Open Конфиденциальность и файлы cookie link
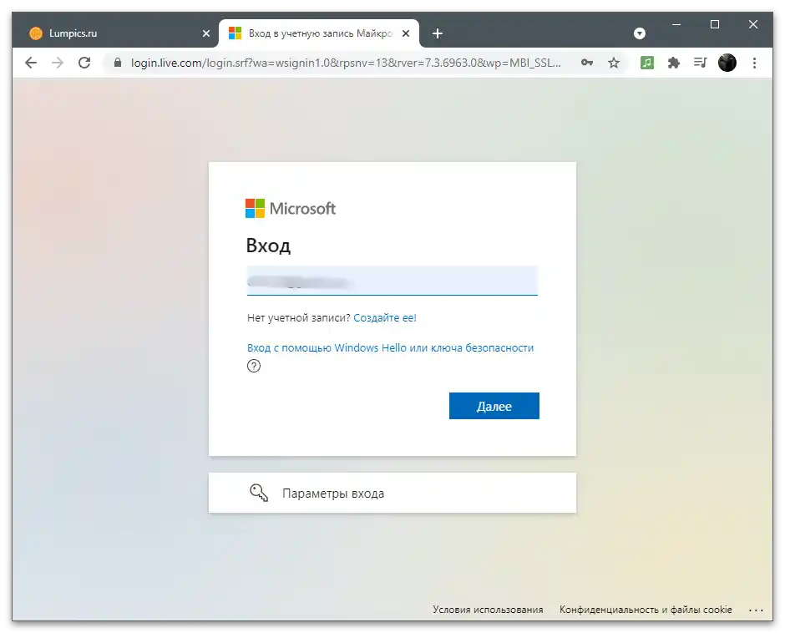Image resolution: width=785 pixels, height=633 pixels. click(x=646, y=610)
